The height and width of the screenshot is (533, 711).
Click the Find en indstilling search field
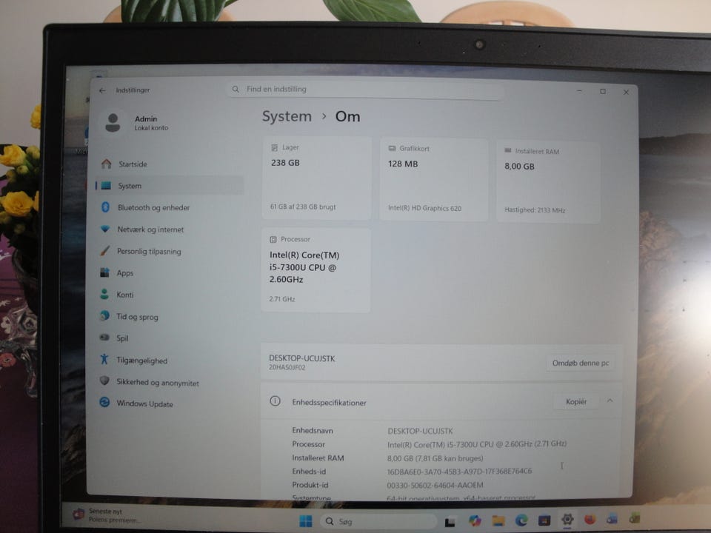coord(365,90)
